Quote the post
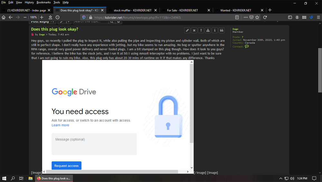This screenshot has width=322, height=182. 222,30
